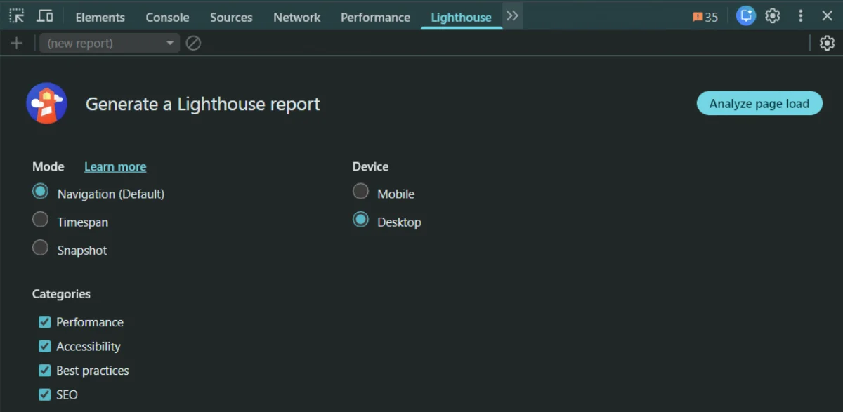The image size is (843, 412).
Task: Open the (new report) dropdown
Action: (110, 44)
